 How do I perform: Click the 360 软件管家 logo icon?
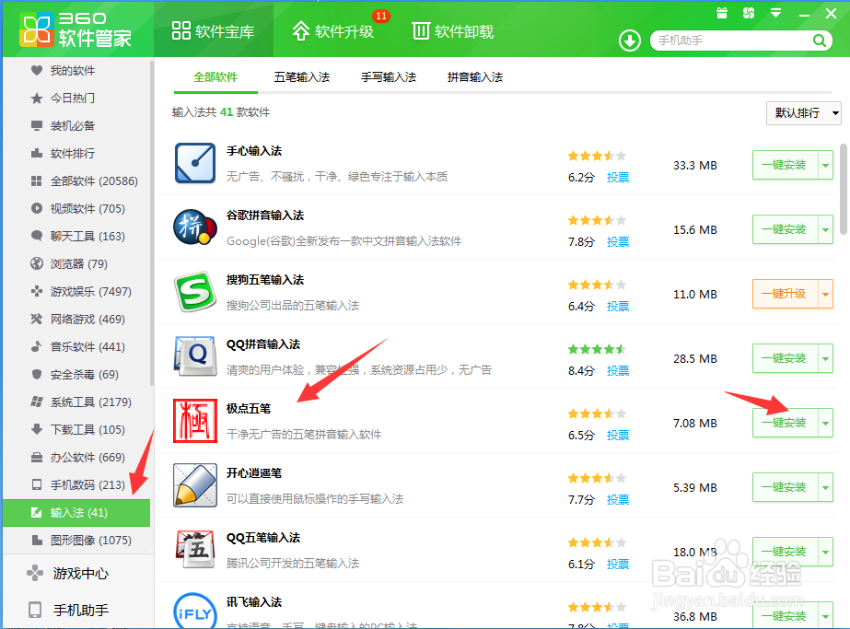tap(37, 29)
